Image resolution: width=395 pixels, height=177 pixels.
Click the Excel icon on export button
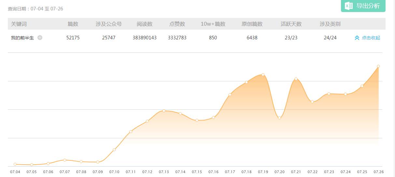tap(349, 6)
